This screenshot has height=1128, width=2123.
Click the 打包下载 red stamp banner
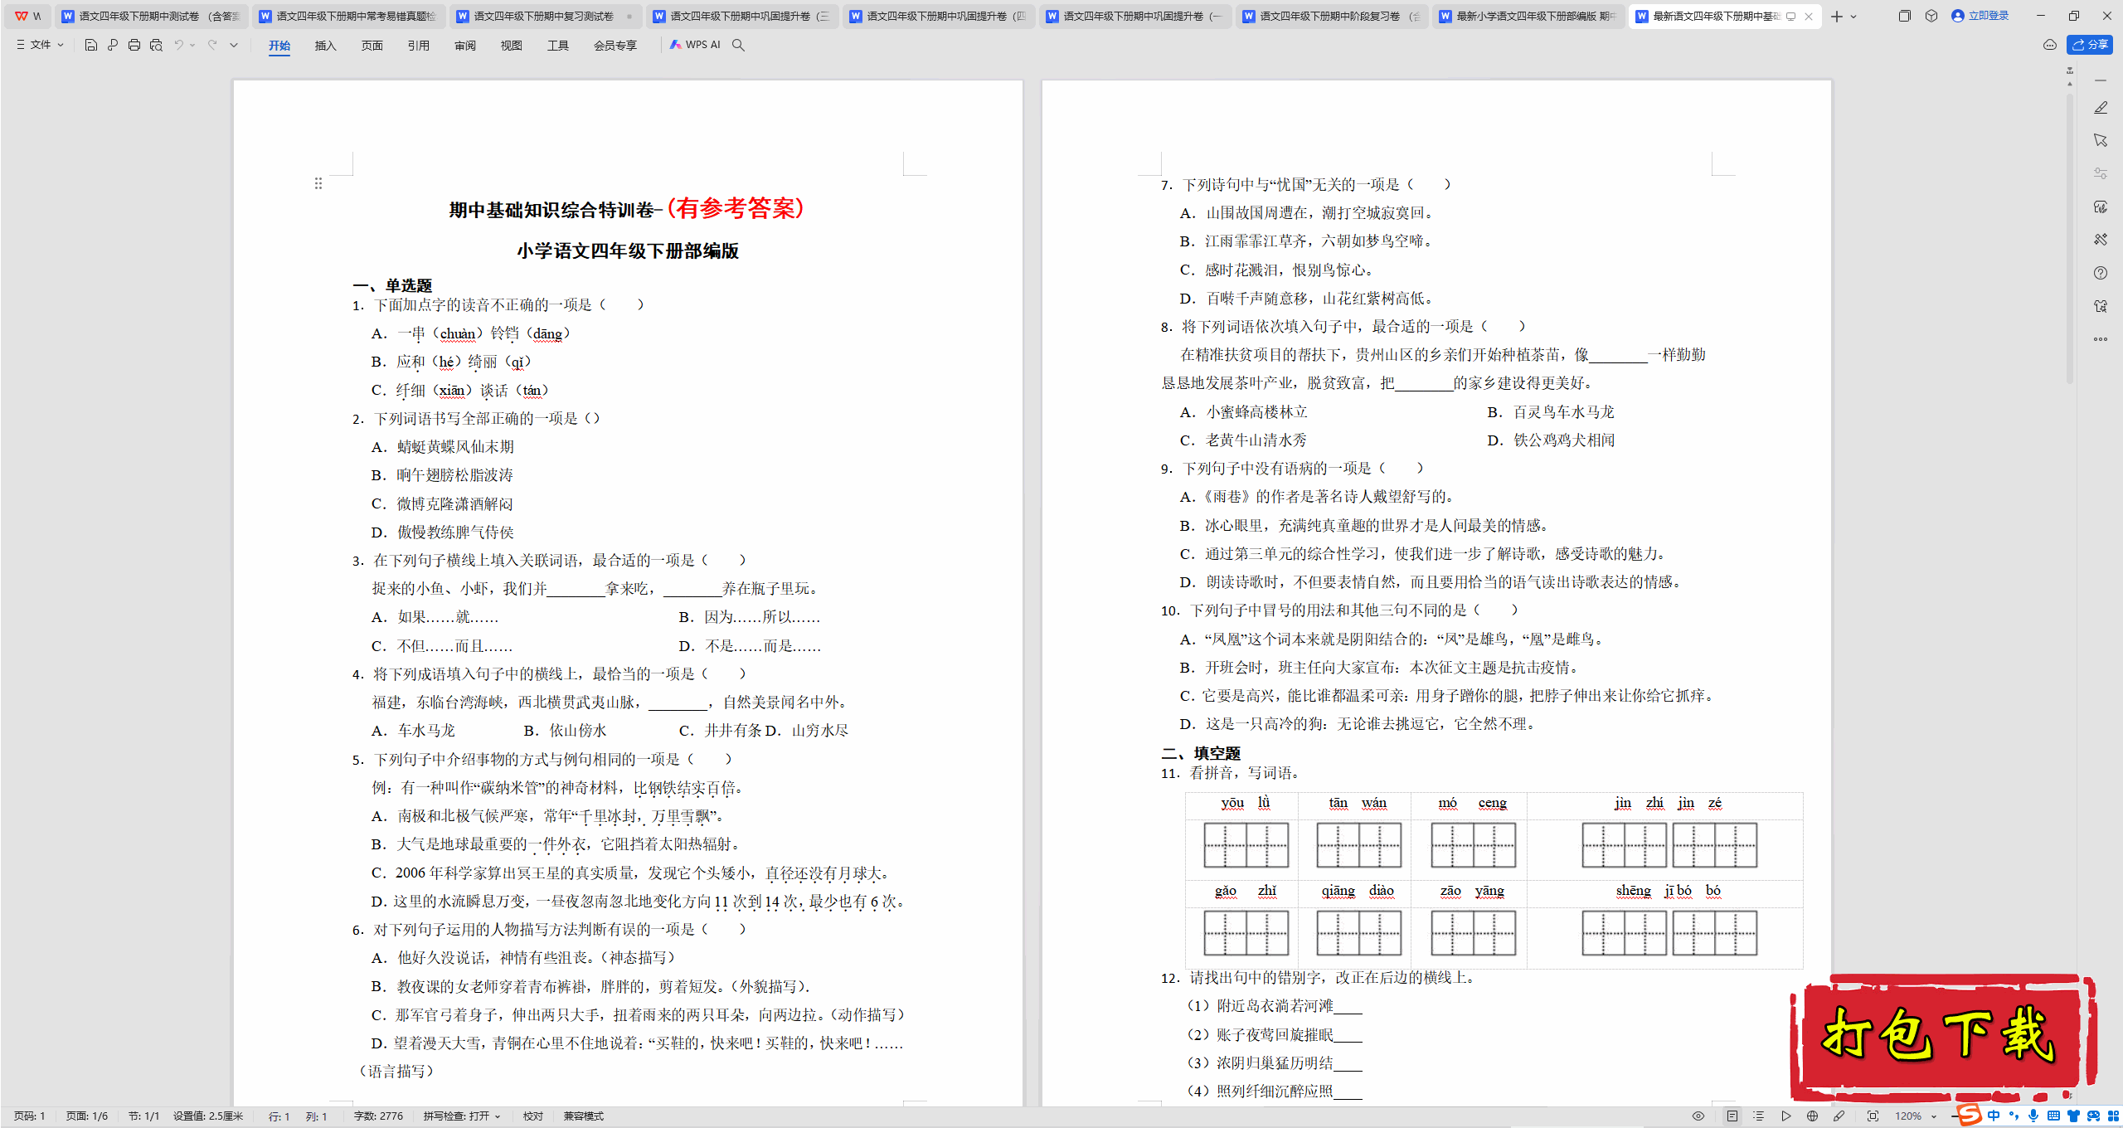1943,1039
